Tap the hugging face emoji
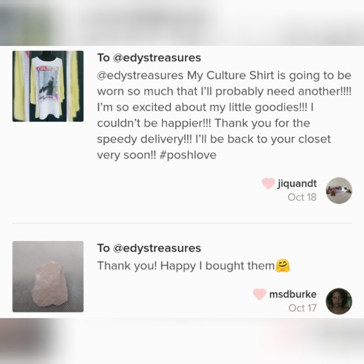This screenshot has height=364, width=364. (x=282, y=266)
